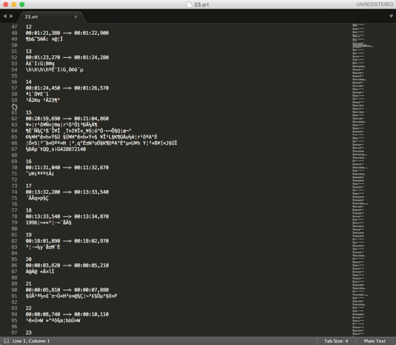This screenshot has height=345, width=396.
Task: Click subtitle index 15 on line 61
Action: [x=29, y=112]
